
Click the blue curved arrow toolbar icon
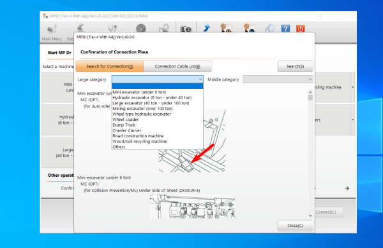click(x=206, y=28)
